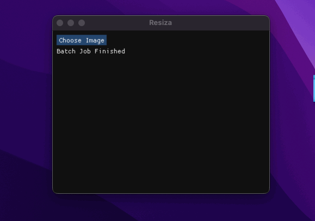Click desktop wallpaper above the Resiza window
This screenshot has width=315, height=221.
[160, 7]
